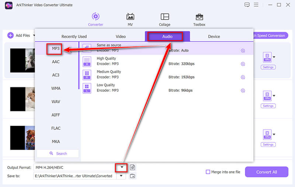295x187 pixels.
Task: Click the MP4 format icon of third video
Action: click(267, 134)
